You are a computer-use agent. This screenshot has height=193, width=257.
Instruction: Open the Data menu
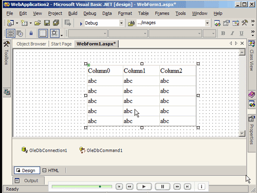tap(107, 13)
